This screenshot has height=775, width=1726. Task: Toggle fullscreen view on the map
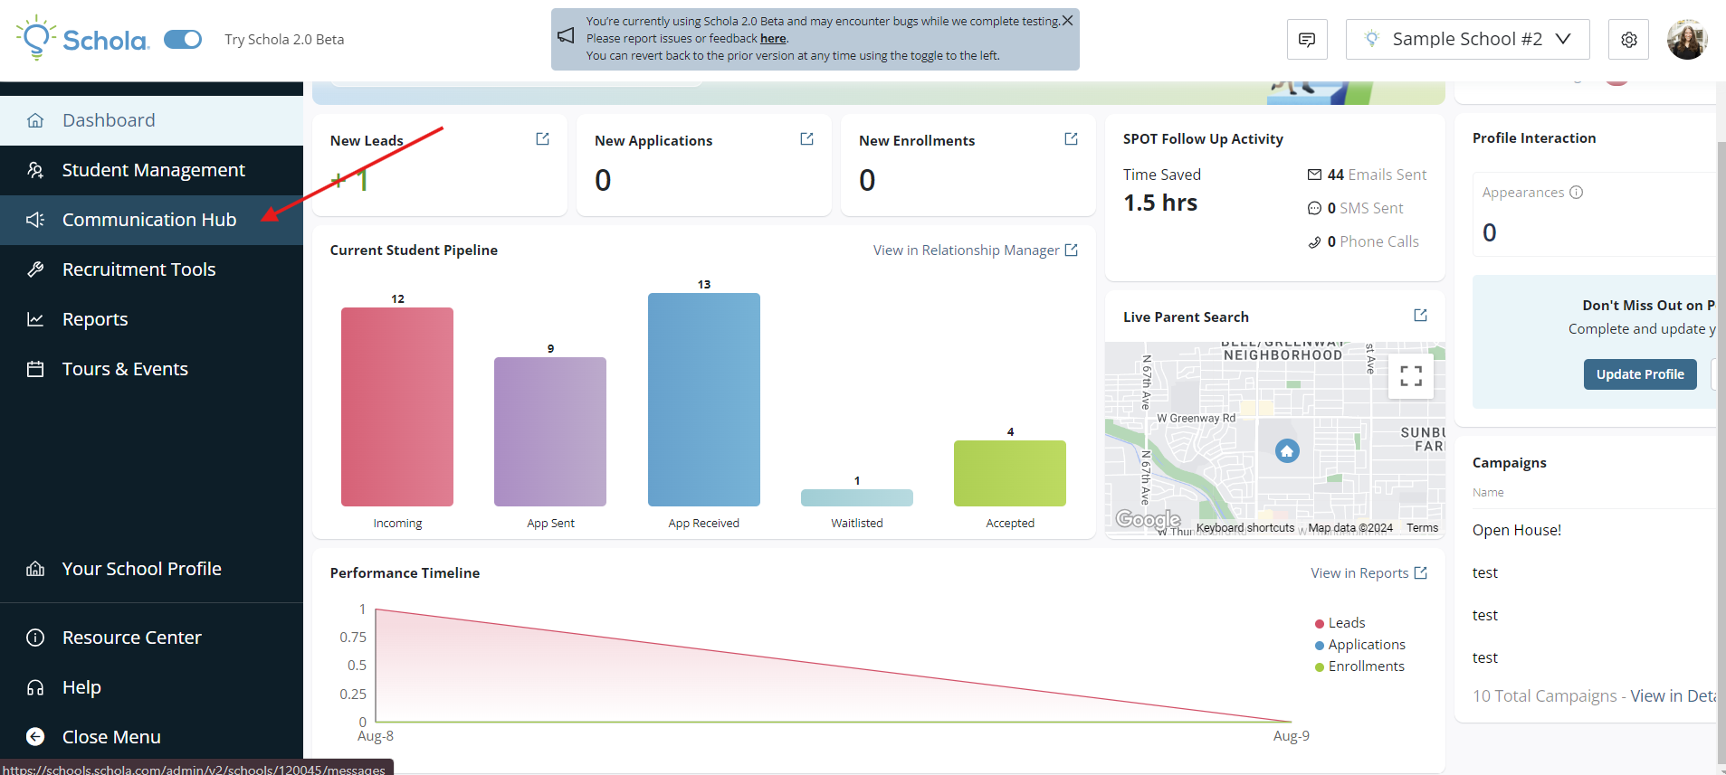[x=1411, y=375]
